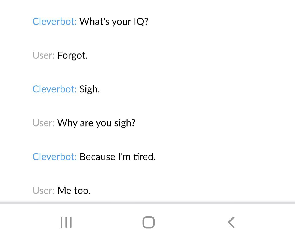Click the Cleverbot "Sigh." message text
Screen dimensions: 295x240
[90, 89]
